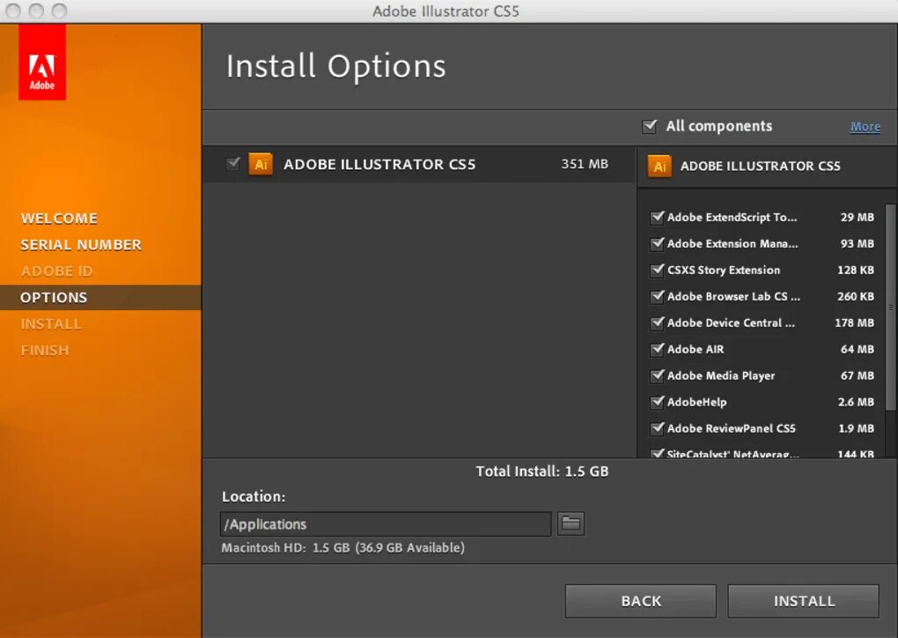This screenshot has height=638, width=898.
Task: Click the Macintosh HD available space text
Action: tap(343, 547)
